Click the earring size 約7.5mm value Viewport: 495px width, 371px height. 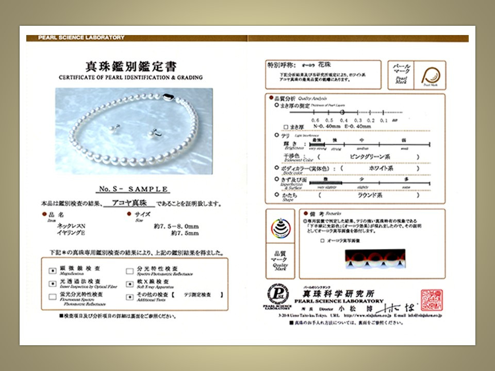(x=185, y=233)
